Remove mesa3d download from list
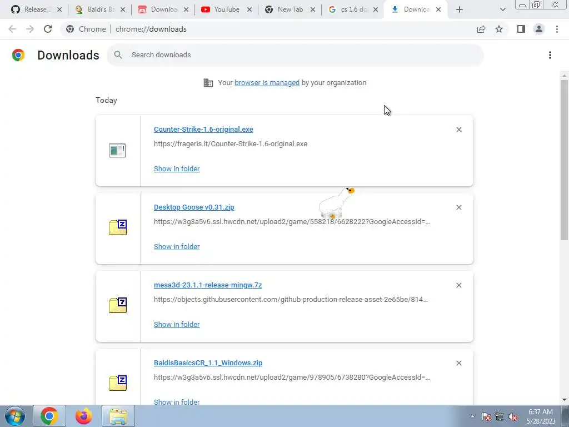569x427 pixels. [458, 285]
